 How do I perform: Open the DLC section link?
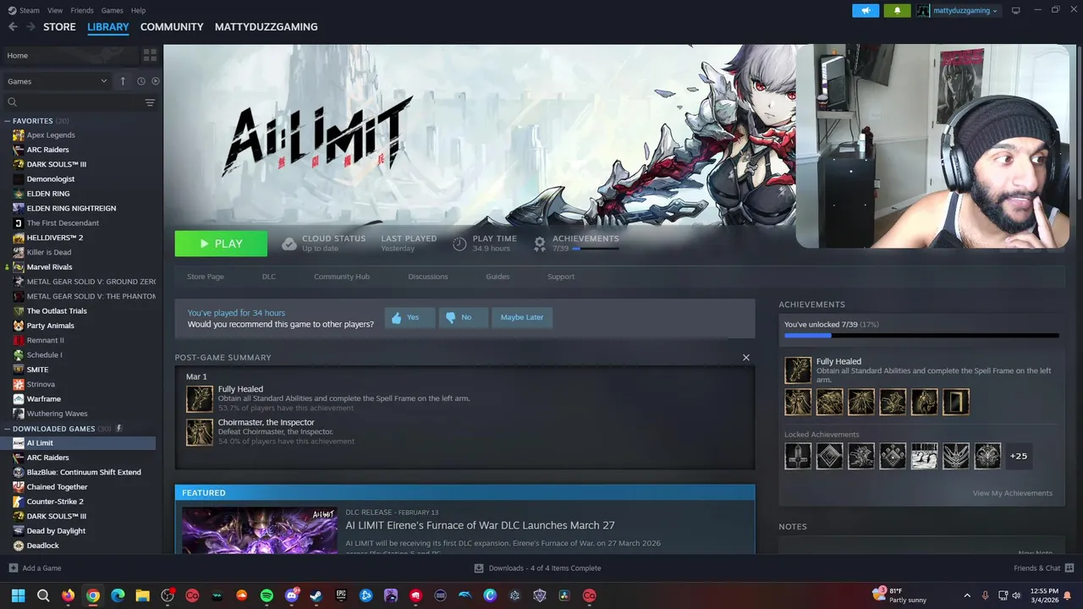(269, 277)
